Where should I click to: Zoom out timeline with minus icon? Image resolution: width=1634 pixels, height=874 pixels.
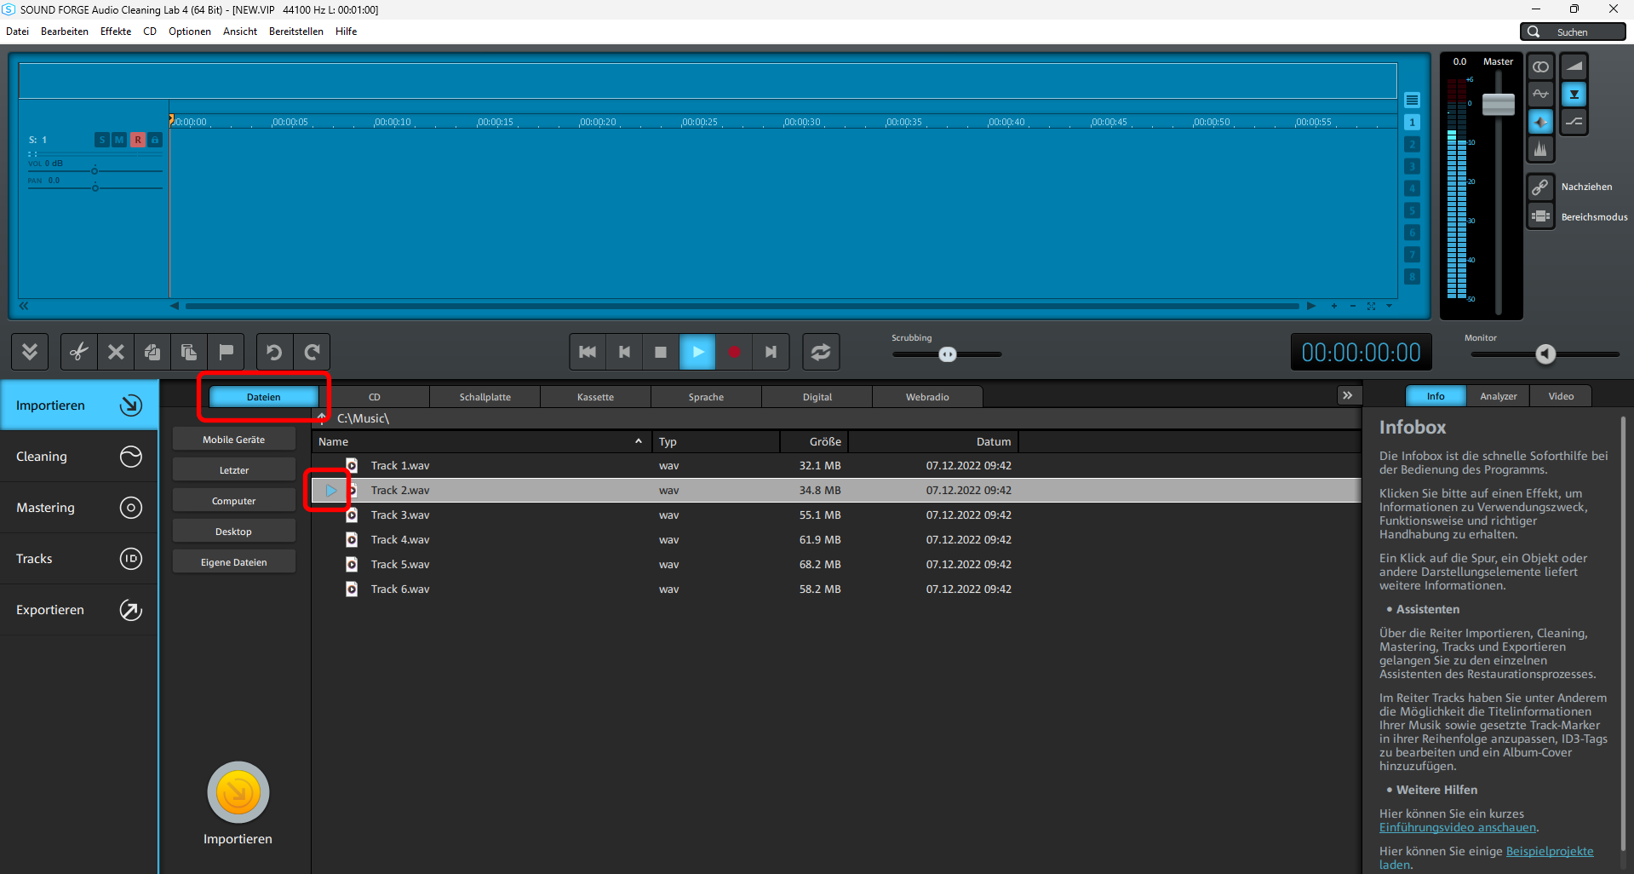(1352, 306)
